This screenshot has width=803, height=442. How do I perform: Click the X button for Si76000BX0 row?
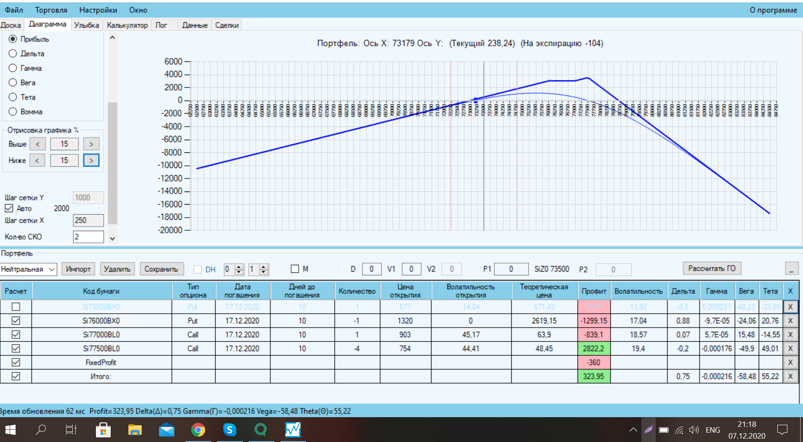coord(790,321)
